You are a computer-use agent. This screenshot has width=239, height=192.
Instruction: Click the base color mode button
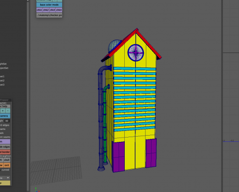pyautogui.click(x=49, y=5)
